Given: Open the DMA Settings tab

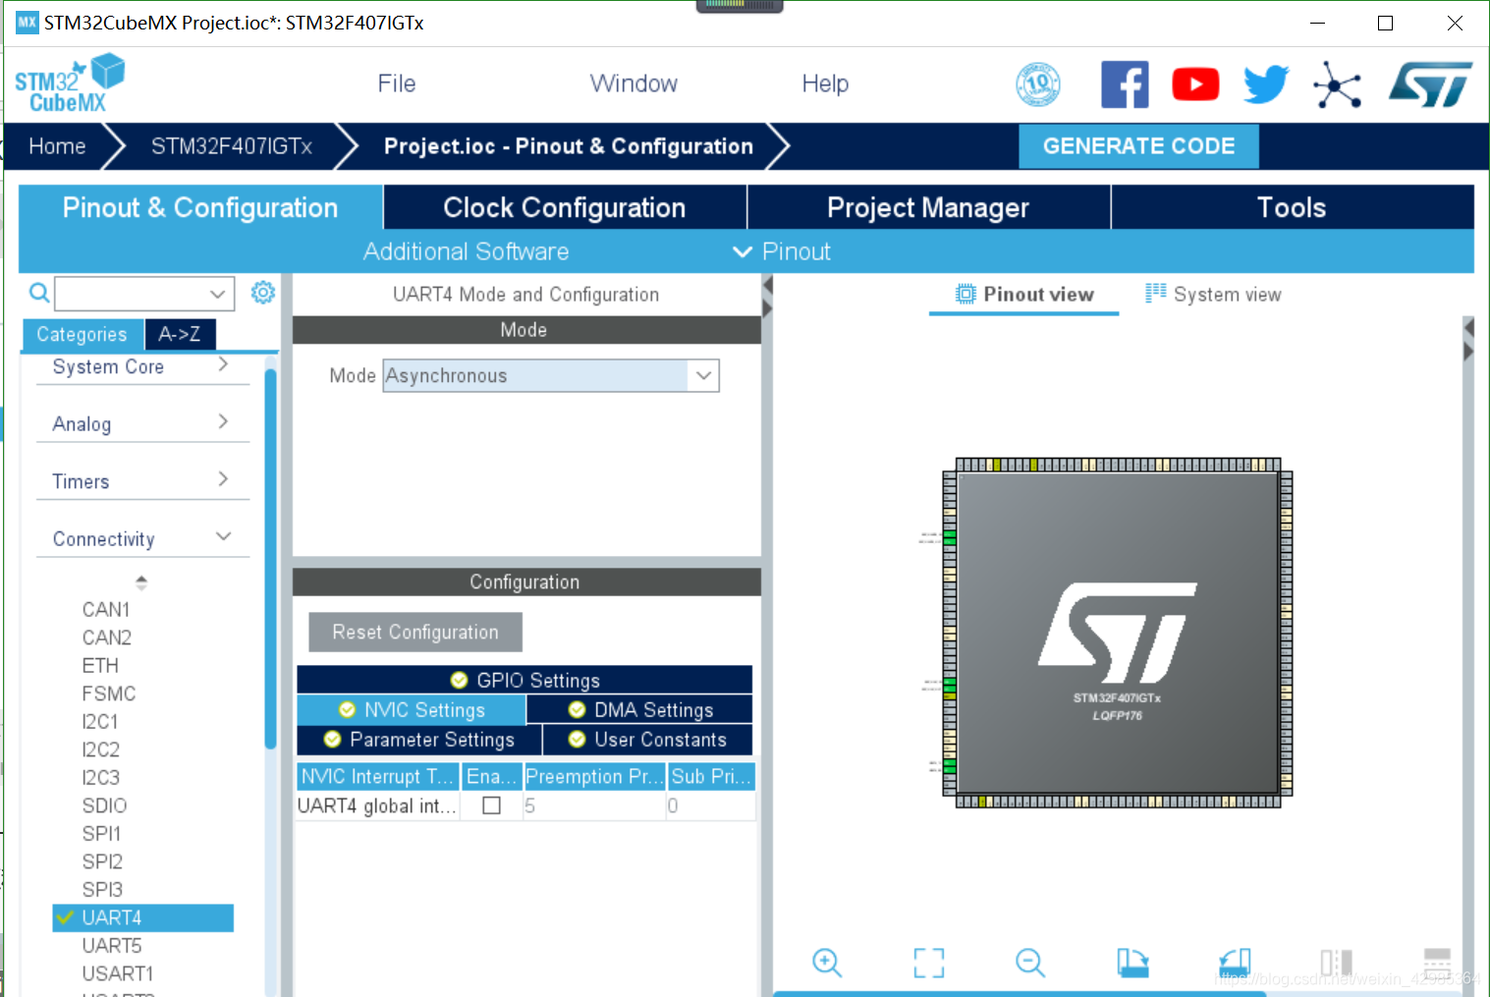Looking at the screenshot, I should click(640, 709).
